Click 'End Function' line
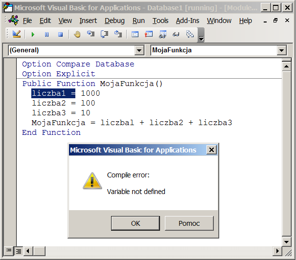Screen dimensions: 296x260 tap(51, 132)
